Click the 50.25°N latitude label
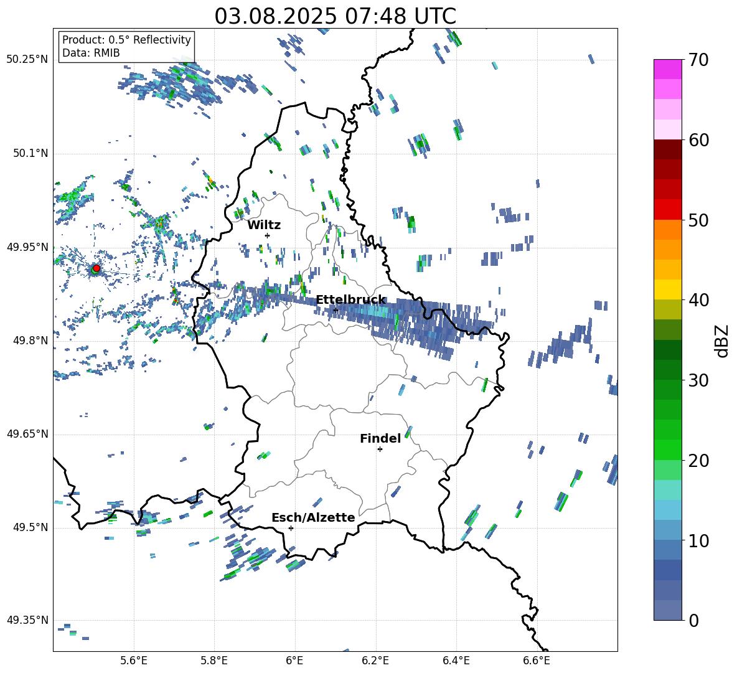Screen dimensions: 737x673 (27, 60)
